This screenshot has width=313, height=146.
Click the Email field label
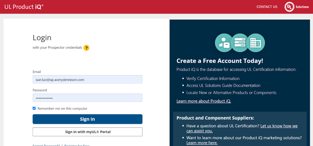(x=37, y=72)
